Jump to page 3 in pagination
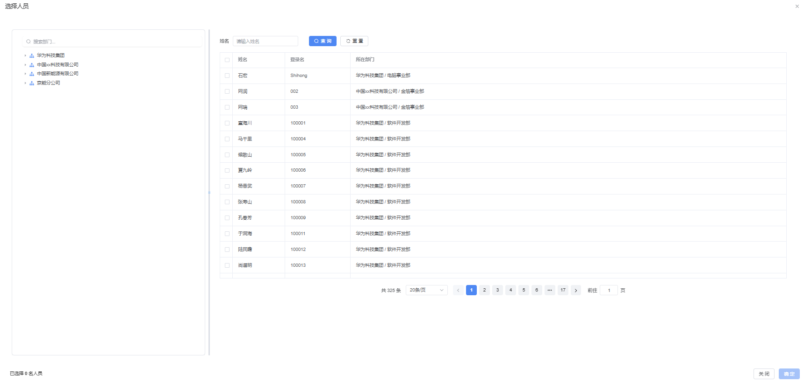The width and height of the screenshot is (804, 382). pos(497,290)
